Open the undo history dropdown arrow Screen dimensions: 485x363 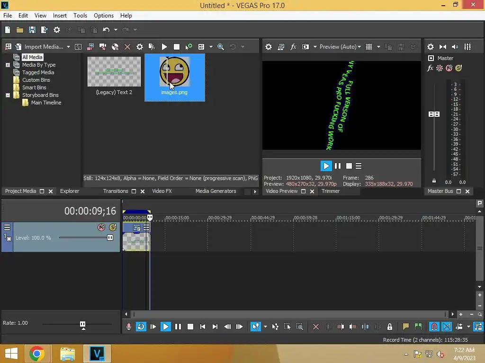pos(116,30)
